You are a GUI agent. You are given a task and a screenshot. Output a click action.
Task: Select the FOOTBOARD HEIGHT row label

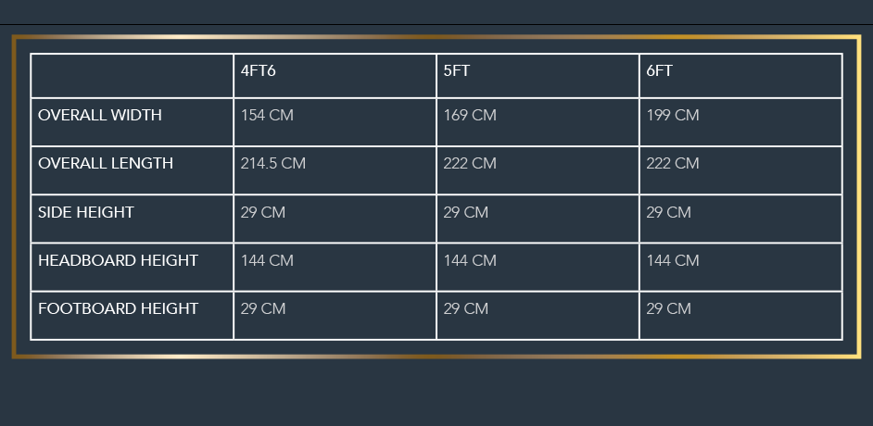click(x=118, y=308)
